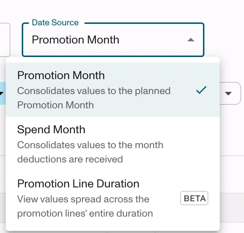Collapse Date Source using the up caret

(191, 40)
